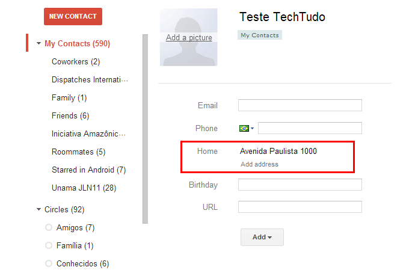Select the Brazil flag country icon
418x270 pixels.
click(x=244, y=129)
